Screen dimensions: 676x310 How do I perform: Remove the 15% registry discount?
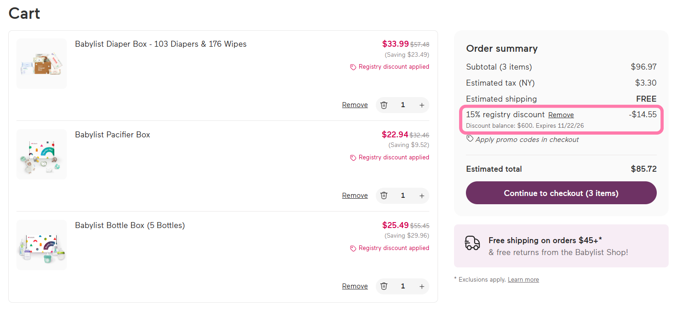561,115
